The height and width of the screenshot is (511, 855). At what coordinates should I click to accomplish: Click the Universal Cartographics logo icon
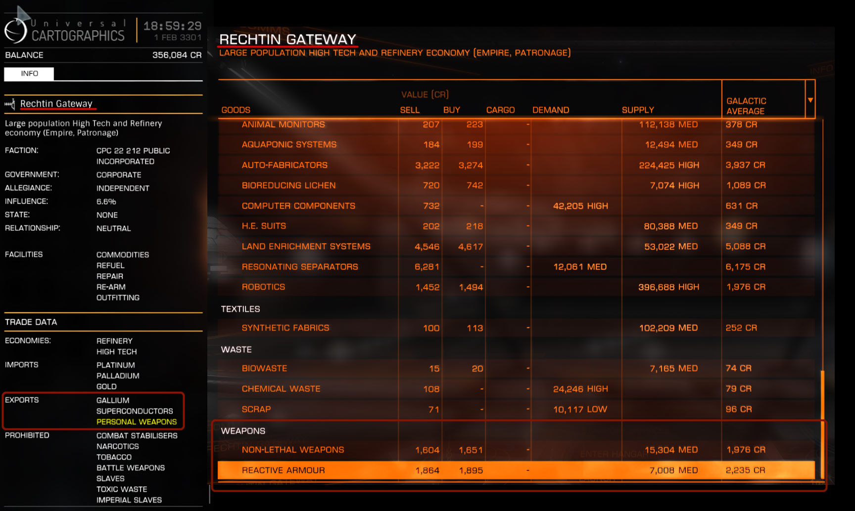tap(16, 30)
